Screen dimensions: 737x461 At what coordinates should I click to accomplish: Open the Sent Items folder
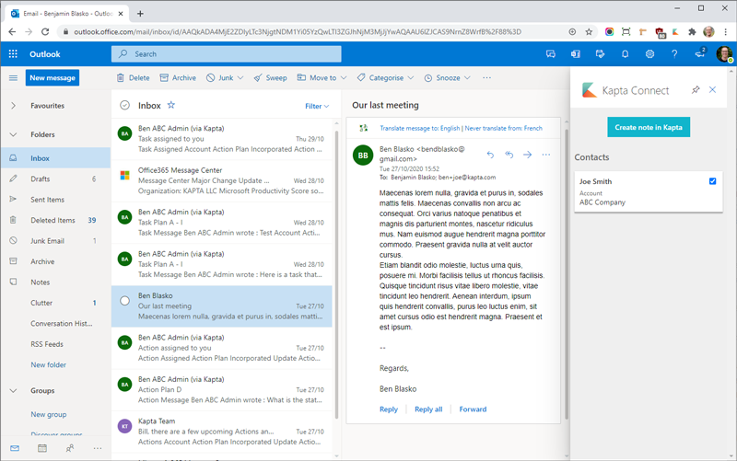(55, 200)
